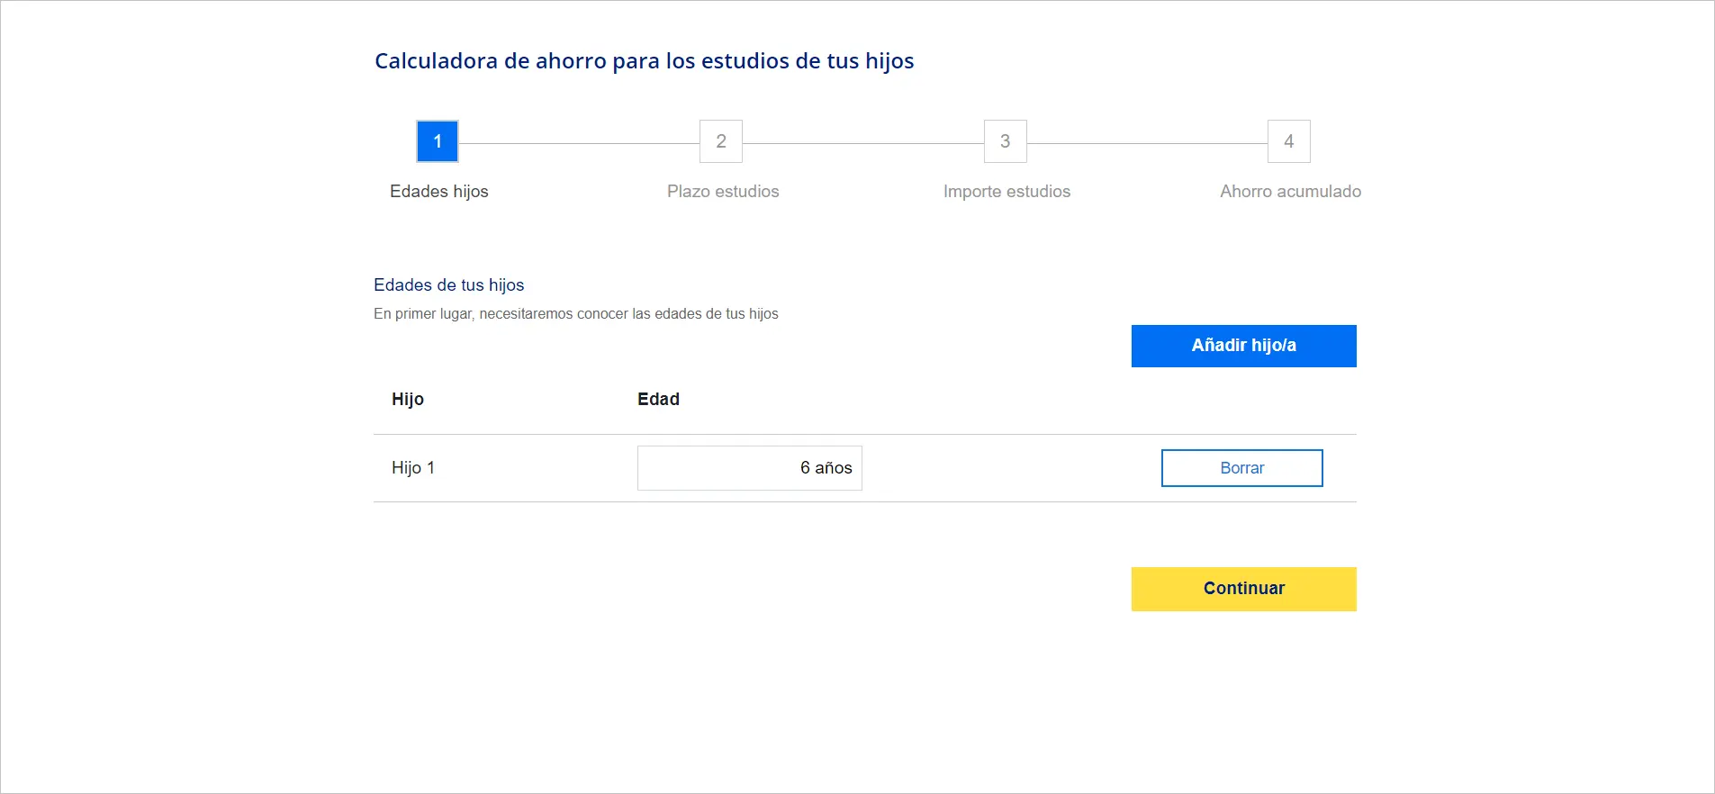Click the "En primer lugar" description text
1715x794 pixels.
click(575, 314)
